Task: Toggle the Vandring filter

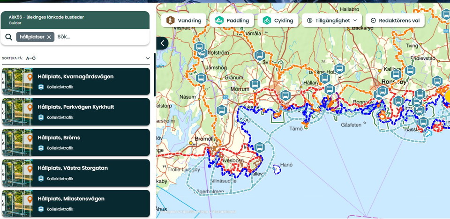Action: click(184, 20)
